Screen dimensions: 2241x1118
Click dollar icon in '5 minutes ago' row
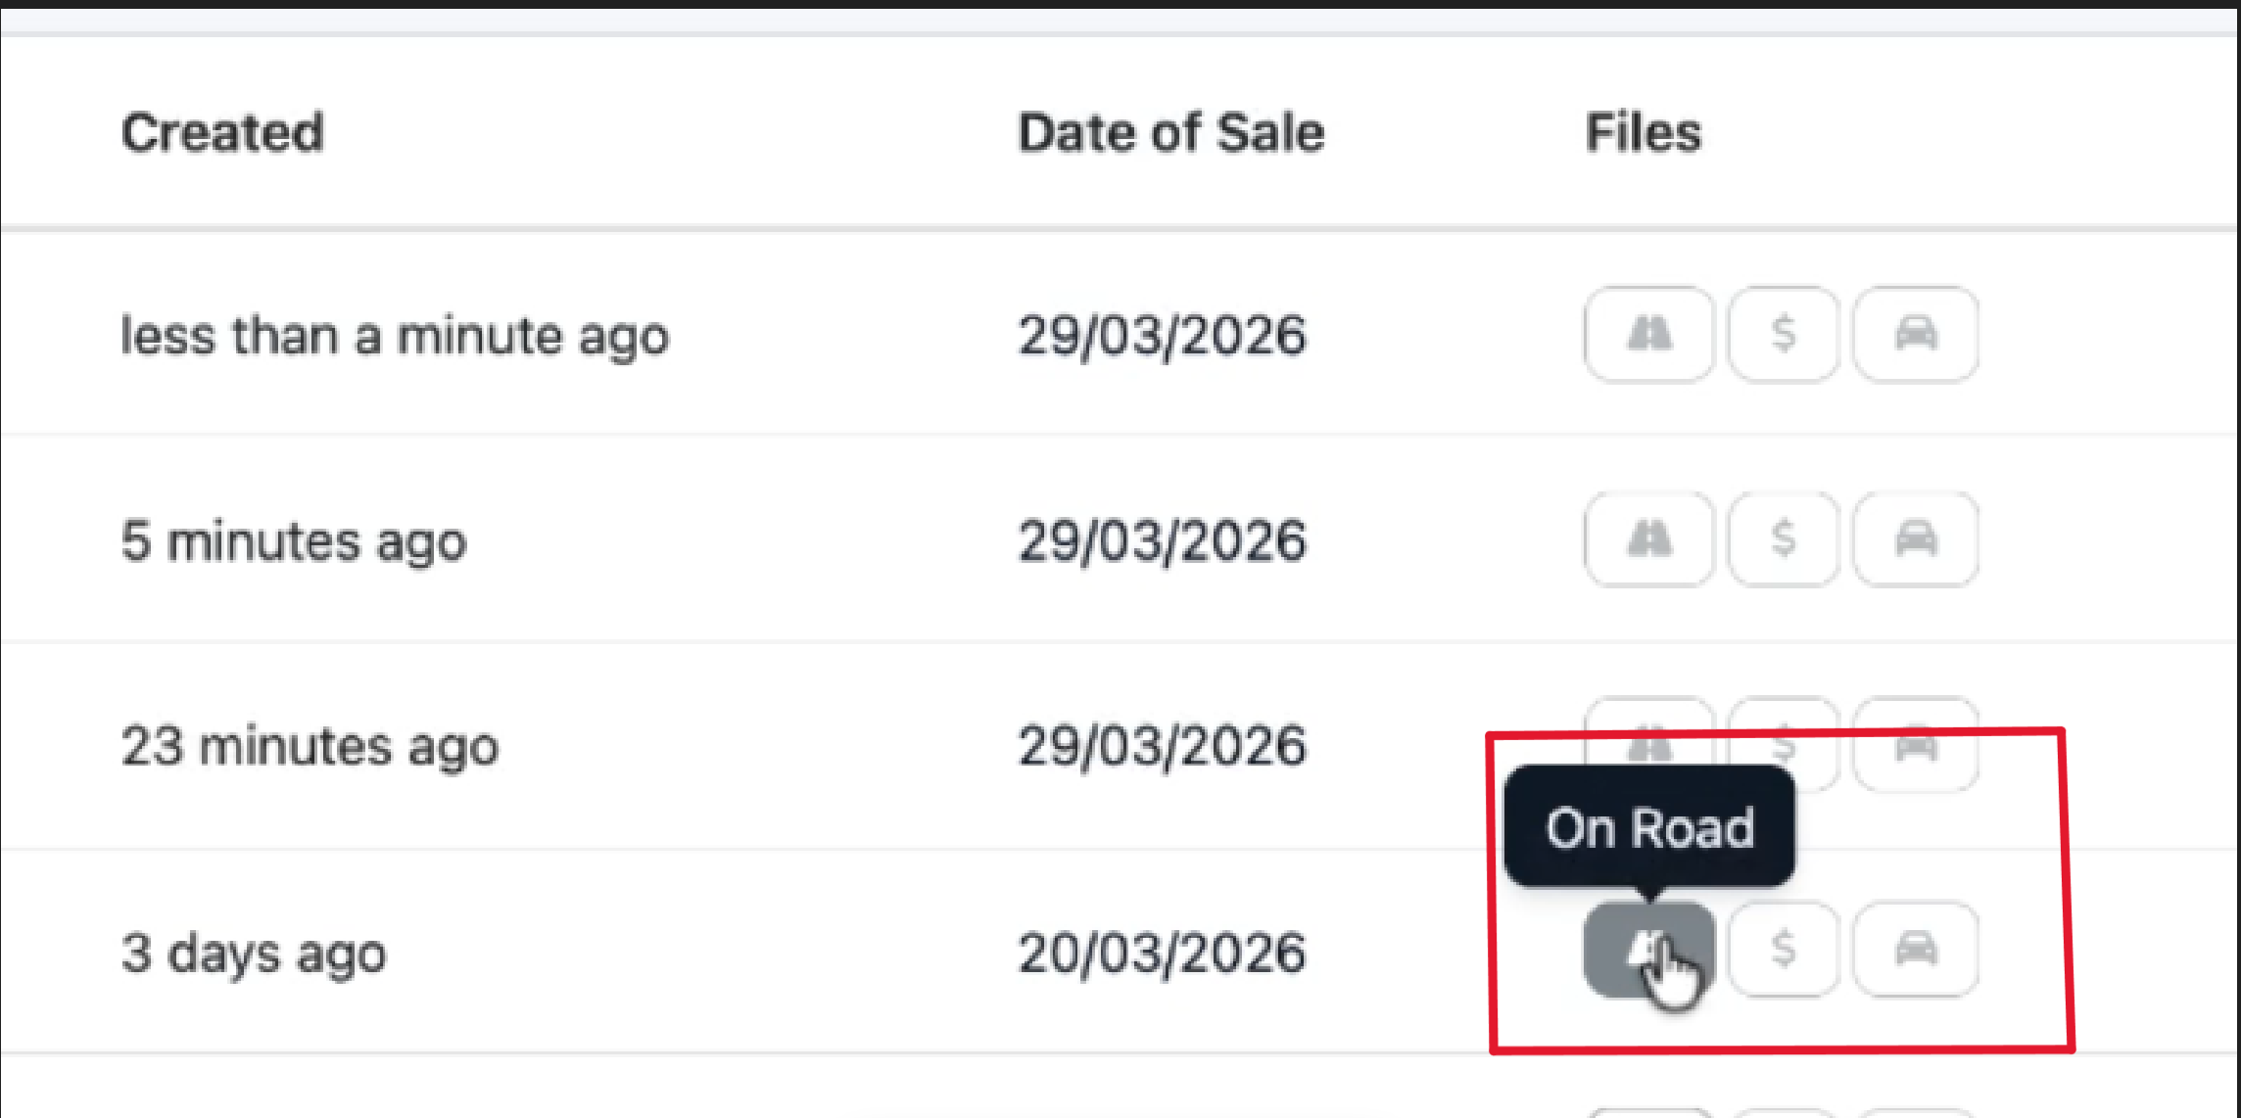point(1783,539)
